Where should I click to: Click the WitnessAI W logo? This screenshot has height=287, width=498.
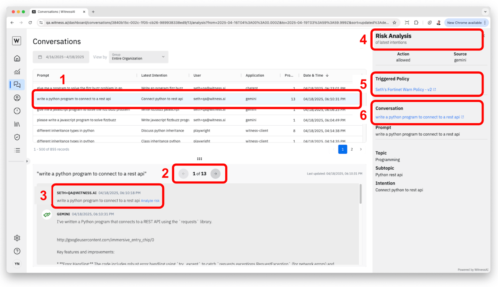(x=16, y=41)
